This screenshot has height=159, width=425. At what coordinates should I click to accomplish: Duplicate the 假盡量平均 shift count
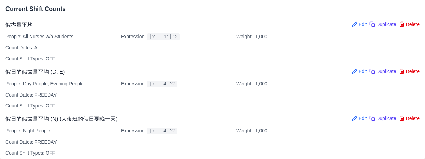click(383, 24)
